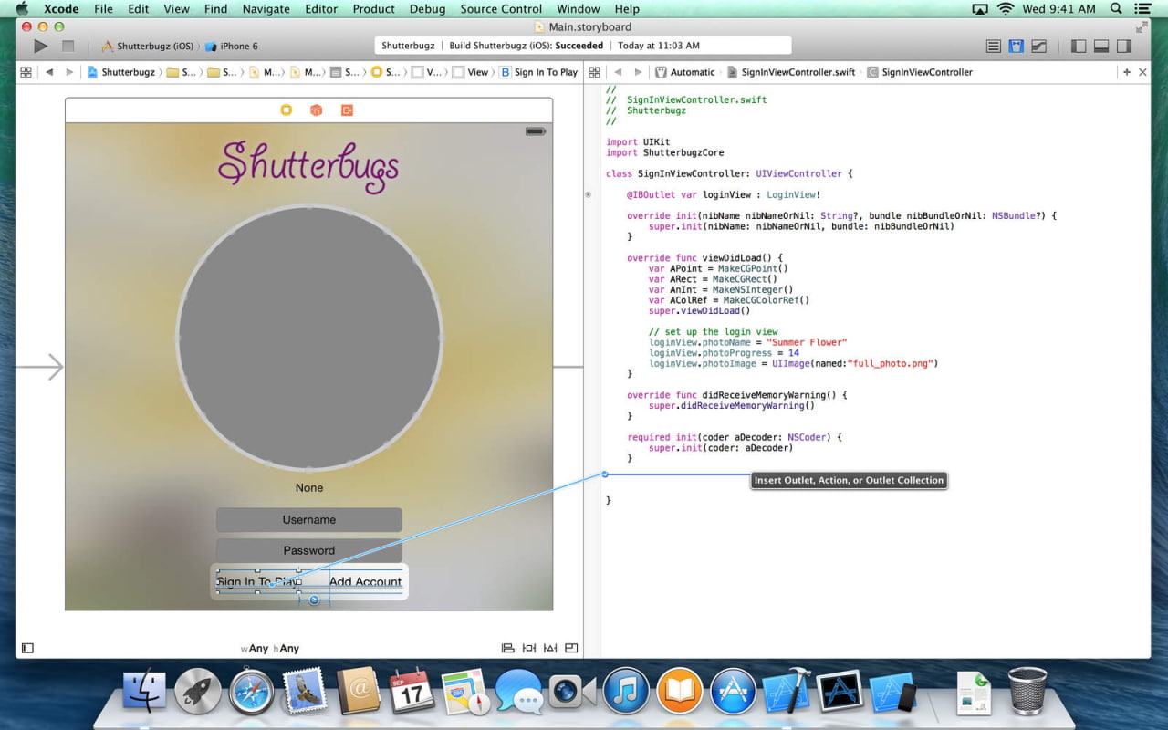1168x730 pixels.
Task: Click the Run (play) button
Action: coord(40,46)
